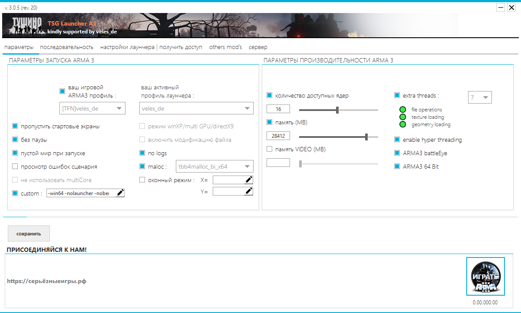This screenshot has height=313, width=521.
Task: Expand the tbb4malloc_bi_x64 dropdown
Action: tap(214, 166)
